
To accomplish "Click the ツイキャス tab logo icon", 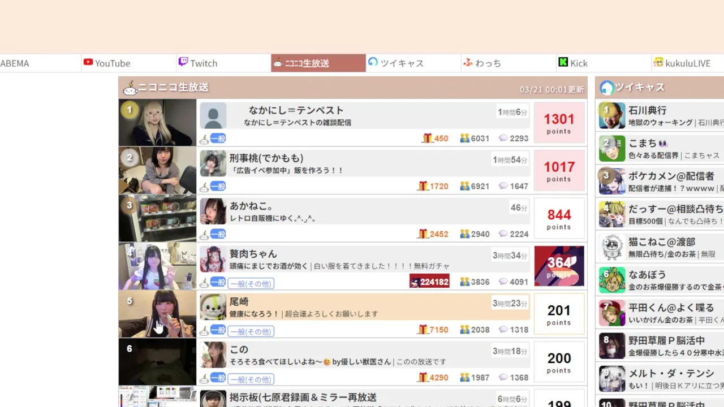I will (373, 62).
